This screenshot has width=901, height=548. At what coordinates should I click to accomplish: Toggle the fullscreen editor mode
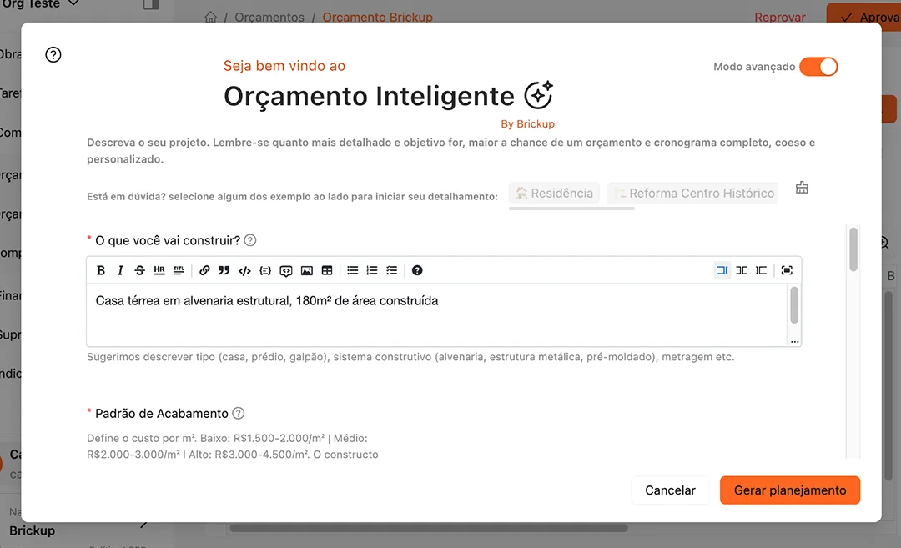click(786, 270)
